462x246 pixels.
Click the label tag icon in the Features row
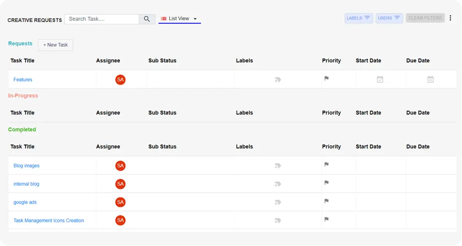(278, 79)
